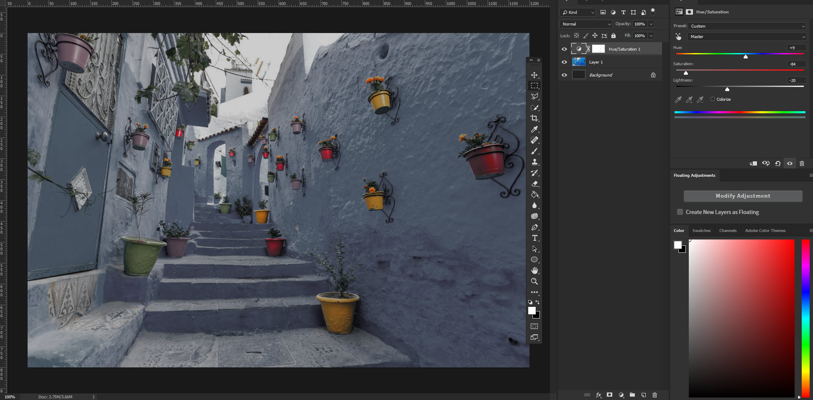Select the Paint Bucket tool
813x400 pixels.
(534, 194)
